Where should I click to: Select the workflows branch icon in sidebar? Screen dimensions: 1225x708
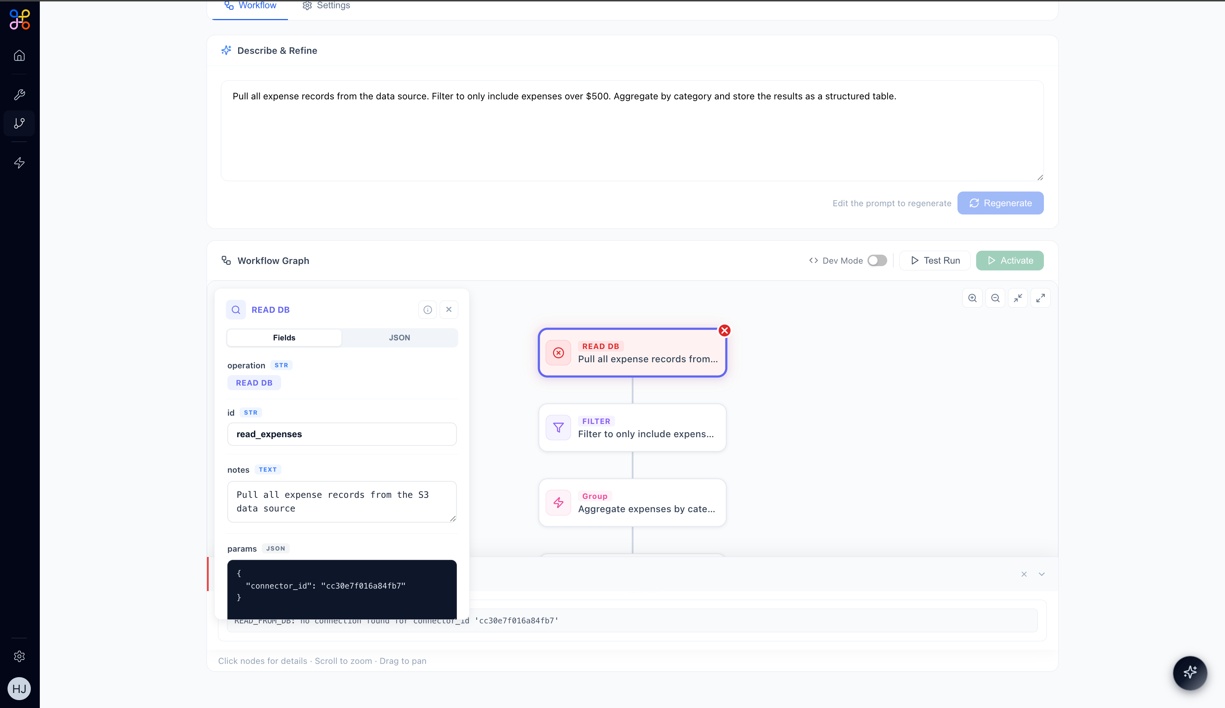click(x=19, y=123)
